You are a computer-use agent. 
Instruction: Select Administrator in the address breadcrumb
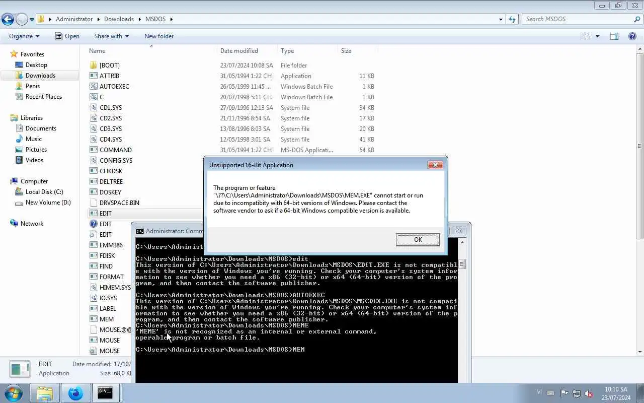74,19
